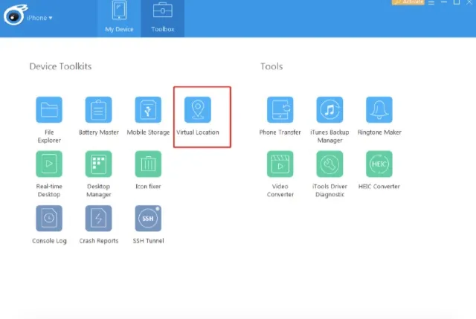Launch Battery Master tool
The width and height of the screenshot is (476, 319).
tap(98, 110)
